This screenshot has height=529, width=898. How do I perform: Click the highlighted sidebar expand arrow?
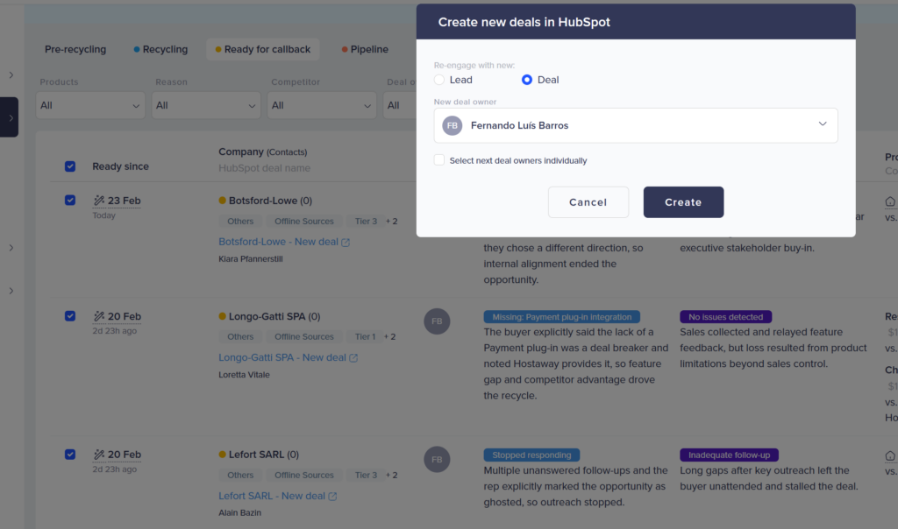point(11,117)
